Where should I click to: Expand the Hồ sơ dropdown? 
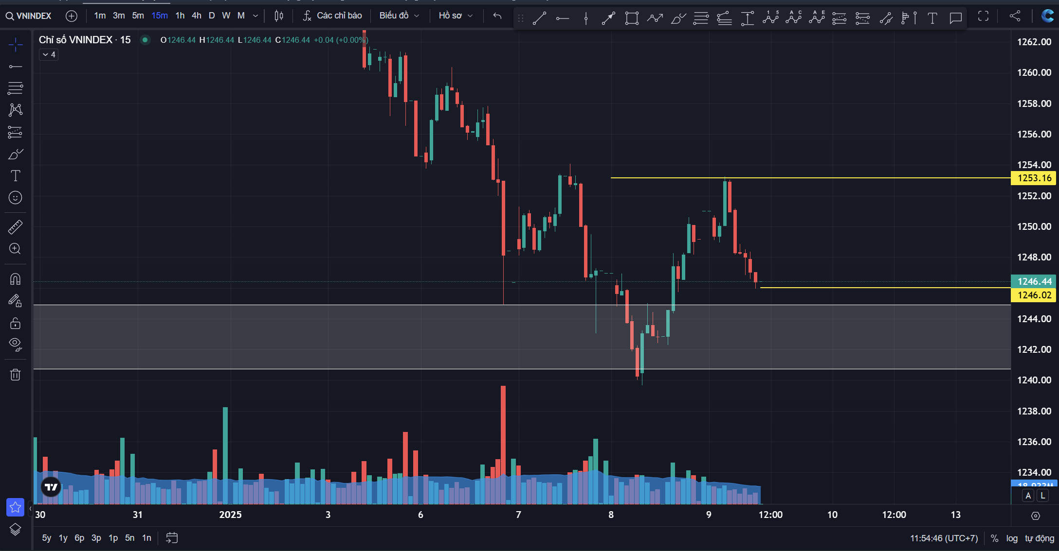coord(456,16)
